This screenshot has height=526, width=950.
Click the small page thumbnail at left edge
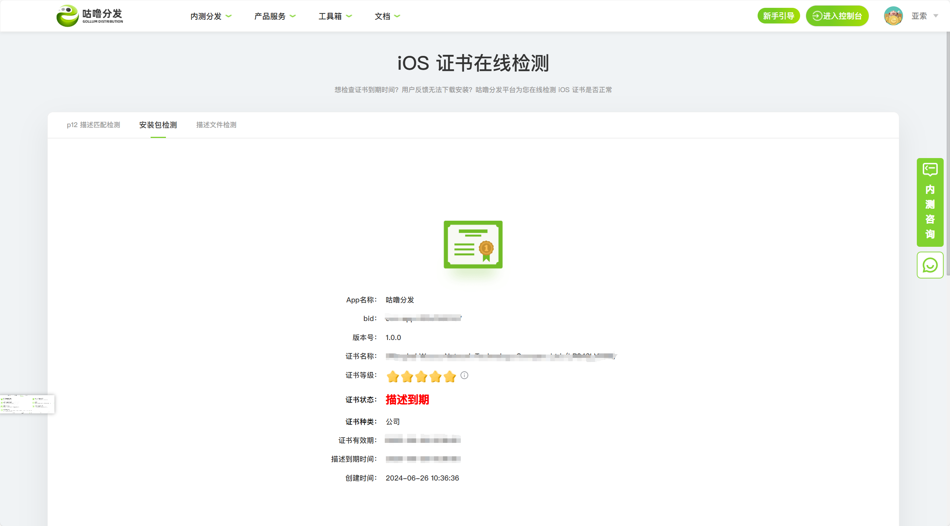(27, 404)
